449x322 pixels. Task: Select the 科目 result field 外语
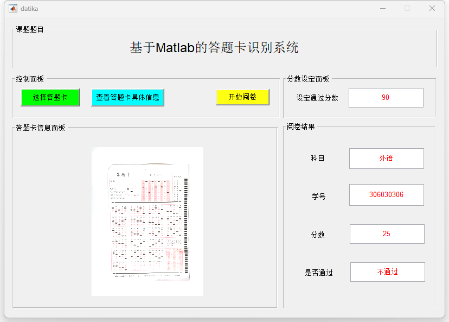point(386,158)
